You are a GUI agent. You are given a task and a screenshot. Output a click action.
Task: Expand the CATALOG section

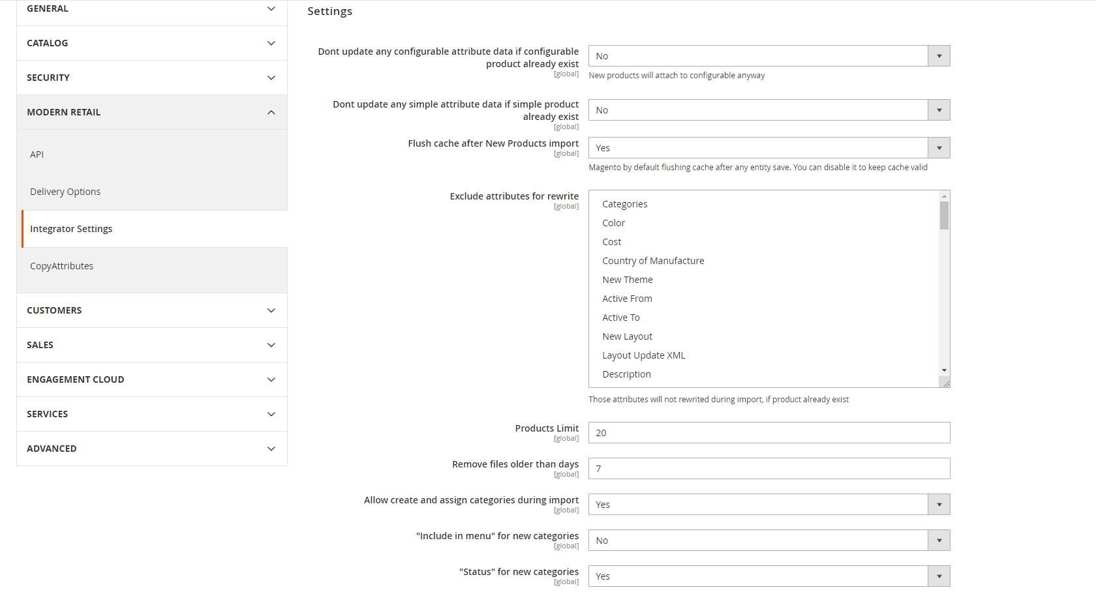pyautogui.click(x=151, y=43)
